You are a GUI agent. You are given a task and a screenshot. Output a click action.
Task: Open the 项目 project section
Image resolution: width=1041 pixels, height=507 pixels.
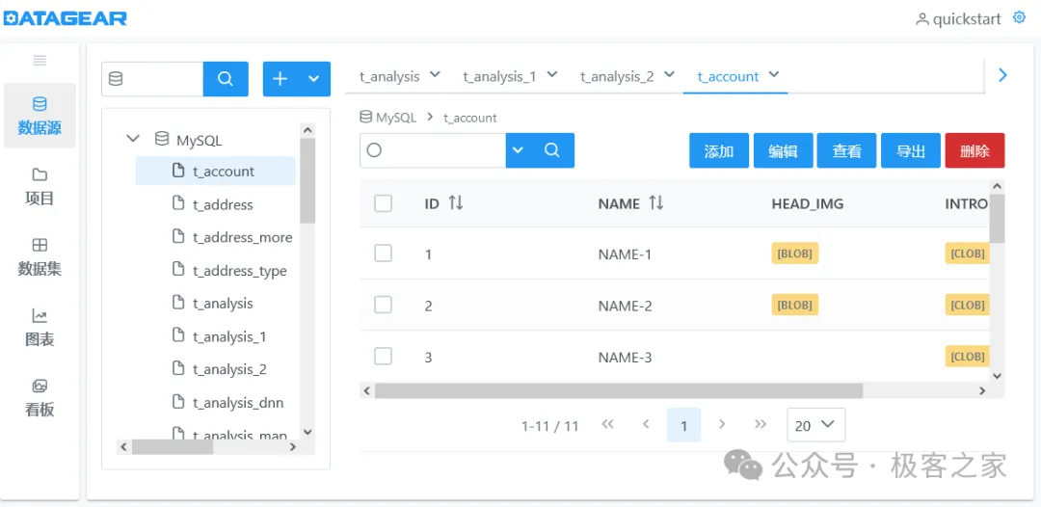click(x=40, y=186)
